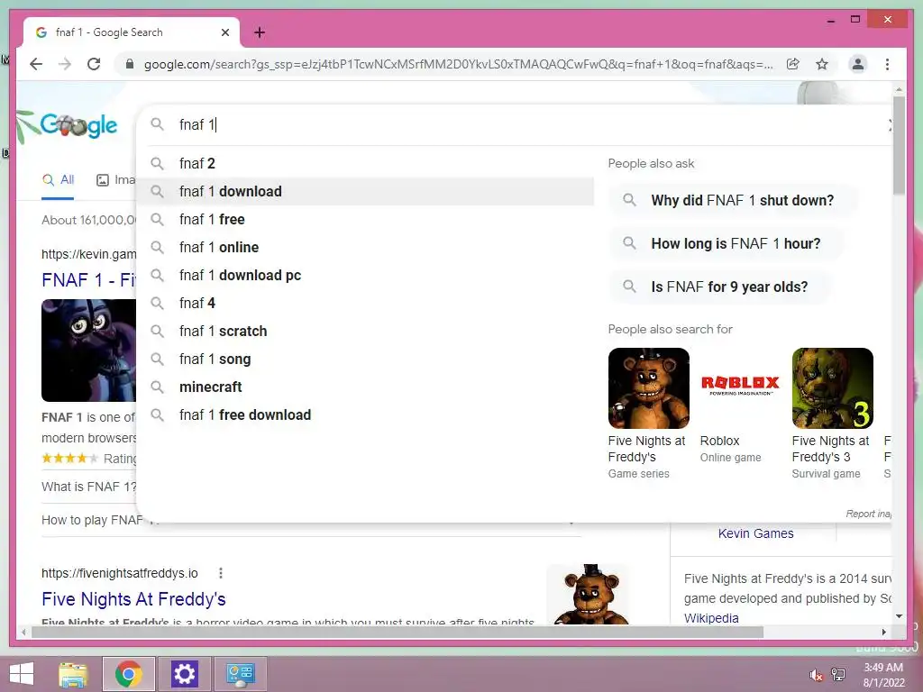923x692 pixels.
Task: Expand the 'How to play FNAF' question
Action: pos(92,520)
